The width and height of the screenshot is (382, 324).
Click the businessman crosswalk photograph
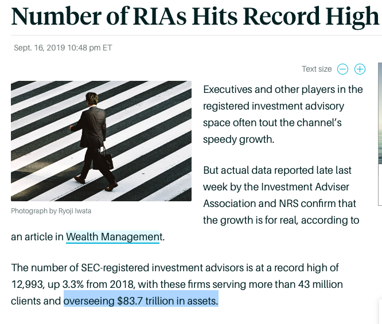[101, 141]
